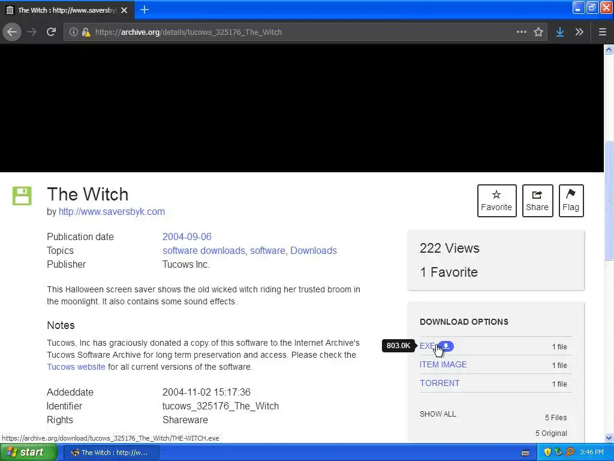Click the identifier tucows_325176_The_Witch text
Viewport: 614px width, 461px height.
click(x=221, y=406)
